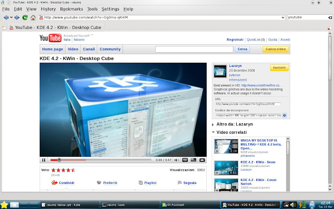Click the ulteriori informazioni link
Image resolution: width=334 pixels, height=209 pixels.
pyautogui.click(x=238, y=77)
